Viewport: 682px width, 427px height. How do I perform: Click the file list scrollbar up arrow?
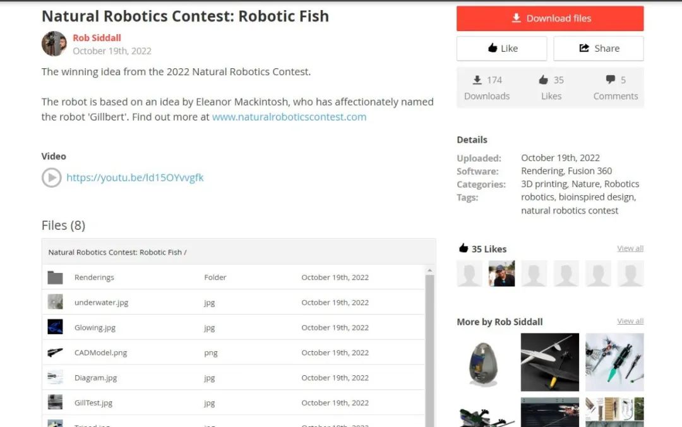430,270
